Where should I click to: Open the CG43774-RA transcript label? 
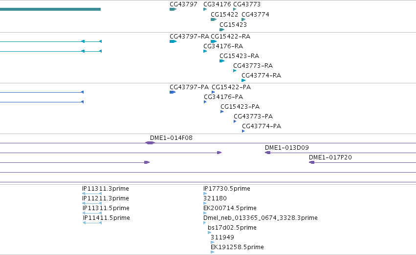[261, 76]
